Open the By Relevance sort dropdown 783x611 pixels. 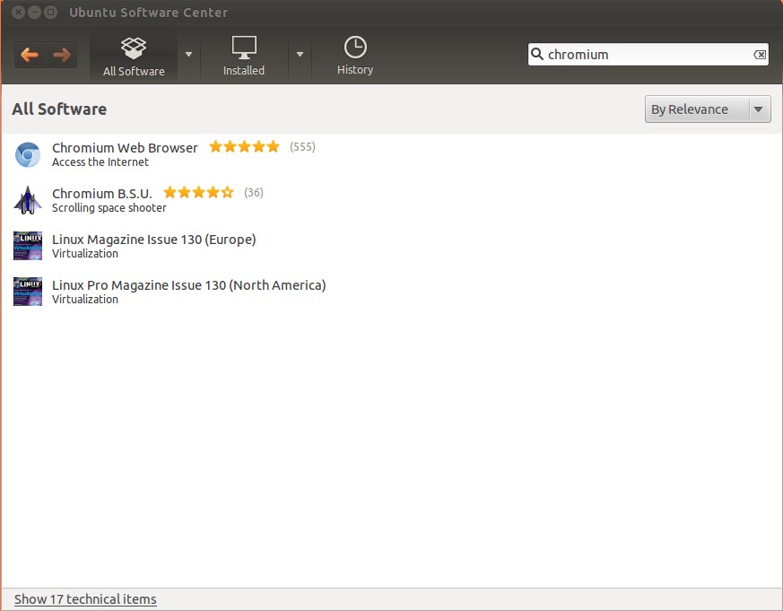point(708,109)
